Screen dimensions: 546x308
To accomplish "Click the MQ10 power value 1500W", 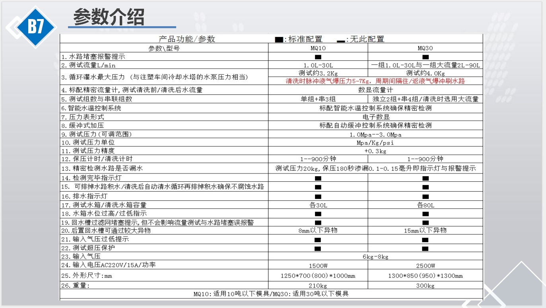I will coord(318,266).
